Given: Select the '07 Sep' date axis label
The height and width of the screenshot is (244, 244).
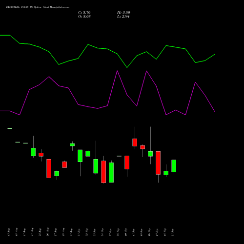Looking at the screenshot, I should click(x=110, y=232).
